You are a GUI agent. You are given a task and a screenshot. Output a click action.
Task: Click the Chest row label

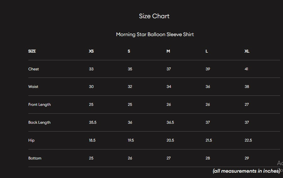point(34,69)
